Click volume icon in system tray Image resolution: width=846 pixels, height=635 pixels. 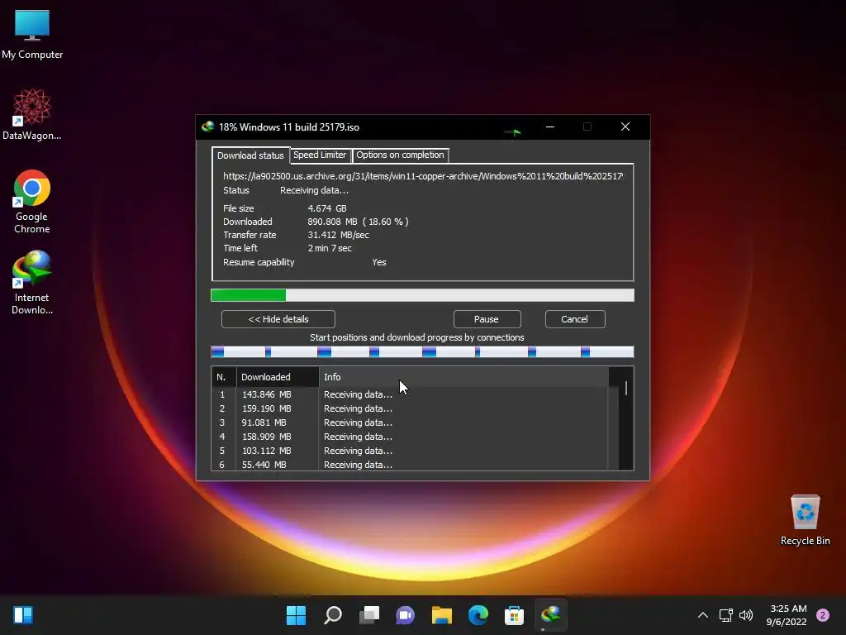coord(746,615)
